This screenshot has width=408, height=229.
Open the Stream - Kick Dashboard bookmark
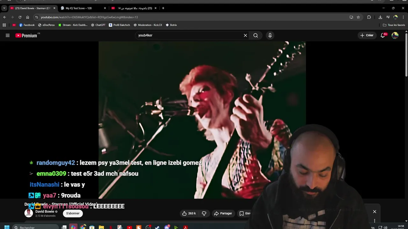pyautogui.click(x=73, y=25)
